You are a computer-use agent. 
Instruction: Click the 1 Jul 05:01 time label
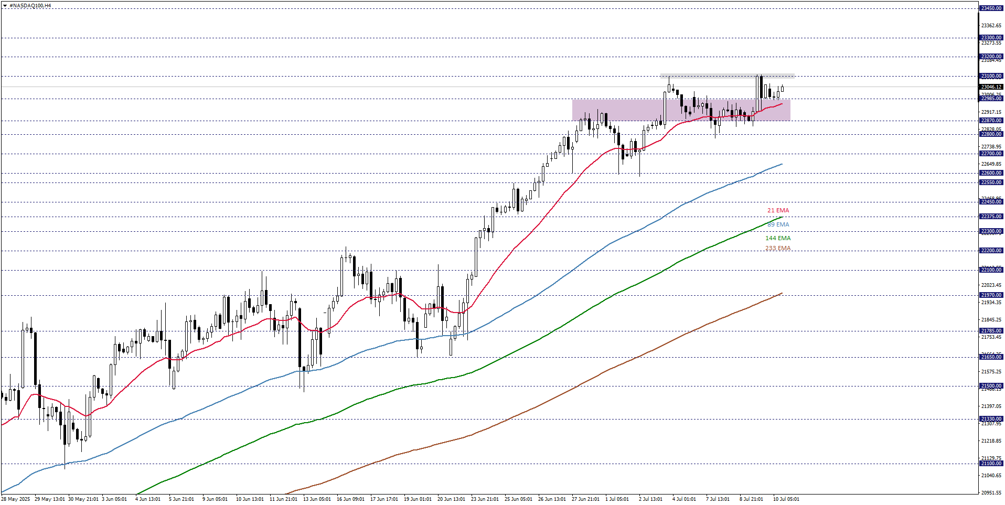click(x=617, y=499)
